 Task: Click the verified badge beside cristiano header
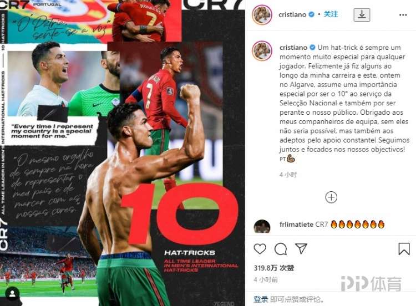pyautogui.click(x=311, y=14)
